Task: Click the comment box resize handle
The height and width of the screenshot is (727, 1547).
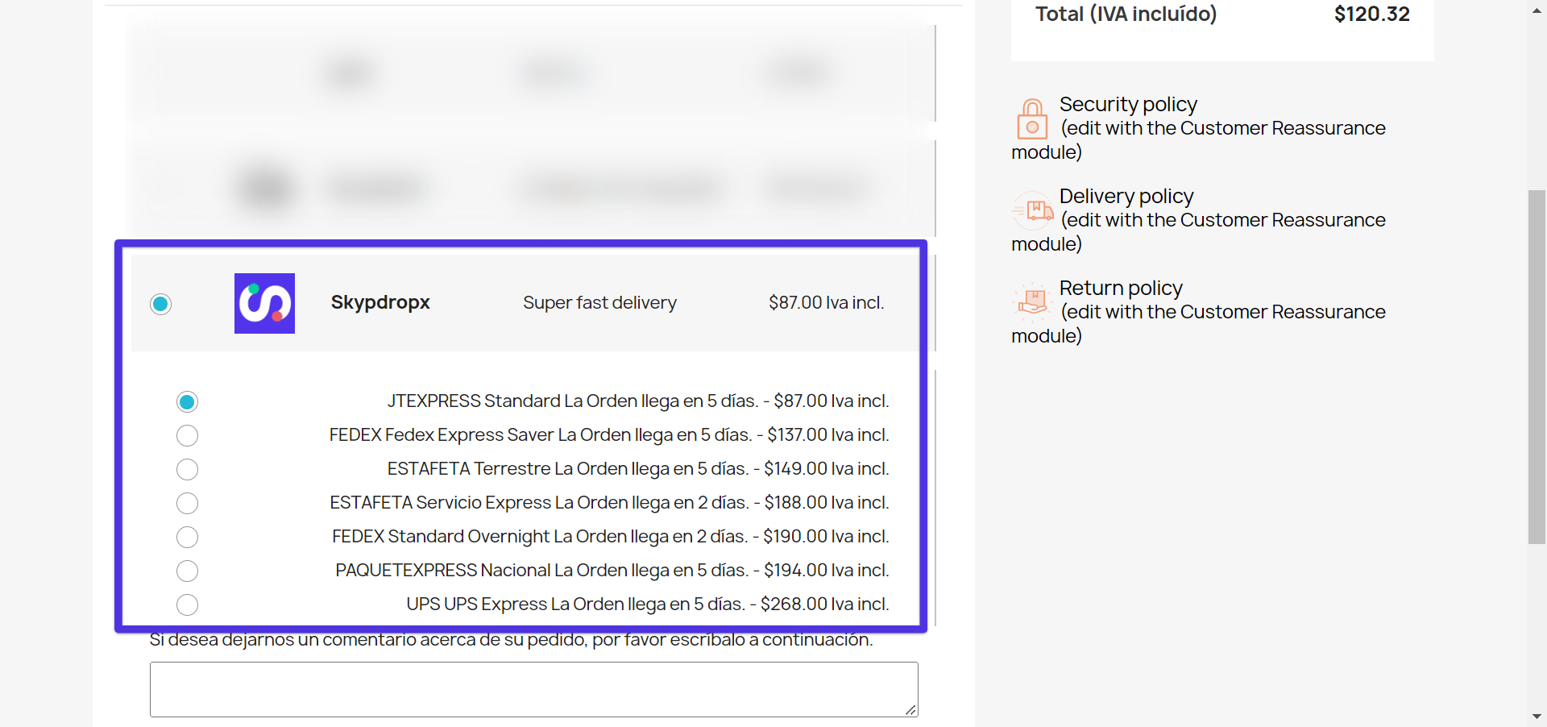Action: tap(910, 709)
